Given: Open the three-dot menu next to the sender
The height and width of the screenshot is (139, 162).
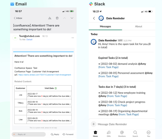Looking at the screenshot, I should tap(73, 38).
